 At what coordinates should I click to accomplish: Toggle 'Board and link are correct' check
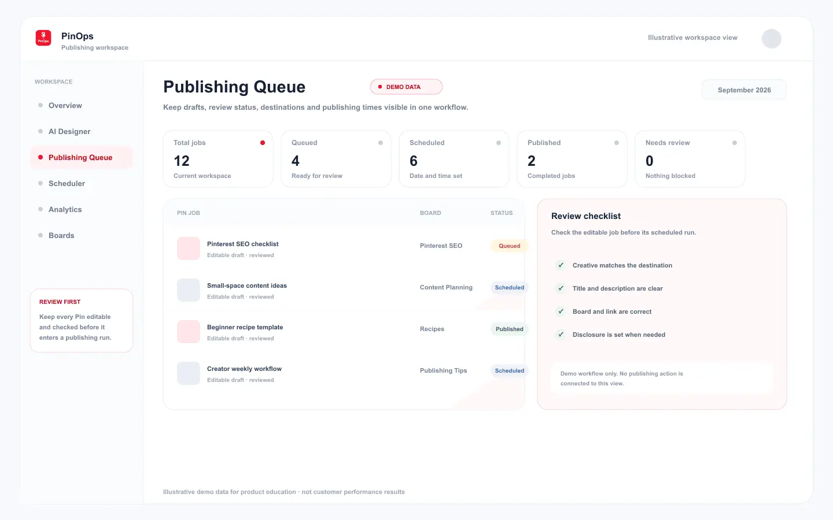561,311
